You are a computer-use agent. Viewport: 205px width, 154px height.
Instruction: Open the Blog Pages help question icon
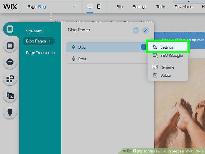click(136, 30)
